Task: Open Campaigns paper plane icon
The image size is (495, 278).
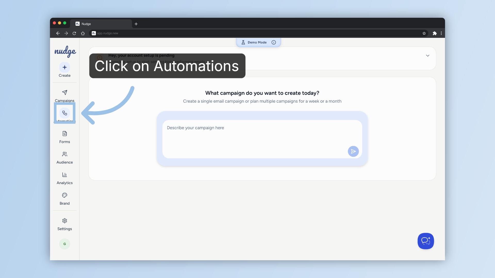Action: click(64, 92)
